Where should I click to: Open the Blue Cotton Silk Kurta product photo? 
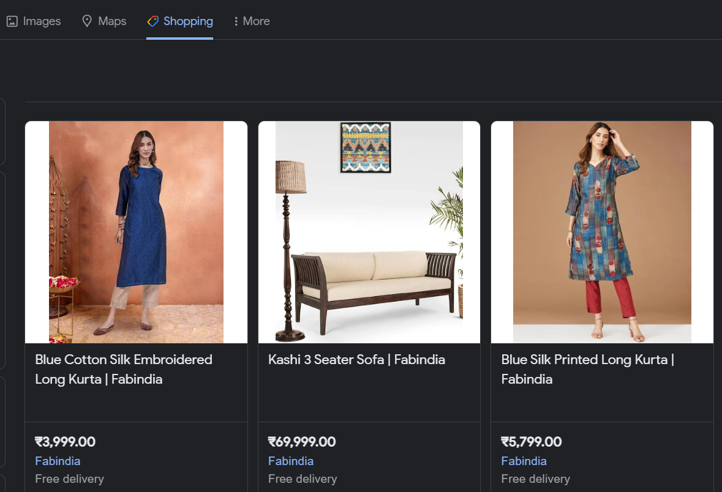(x=136, y=231)
